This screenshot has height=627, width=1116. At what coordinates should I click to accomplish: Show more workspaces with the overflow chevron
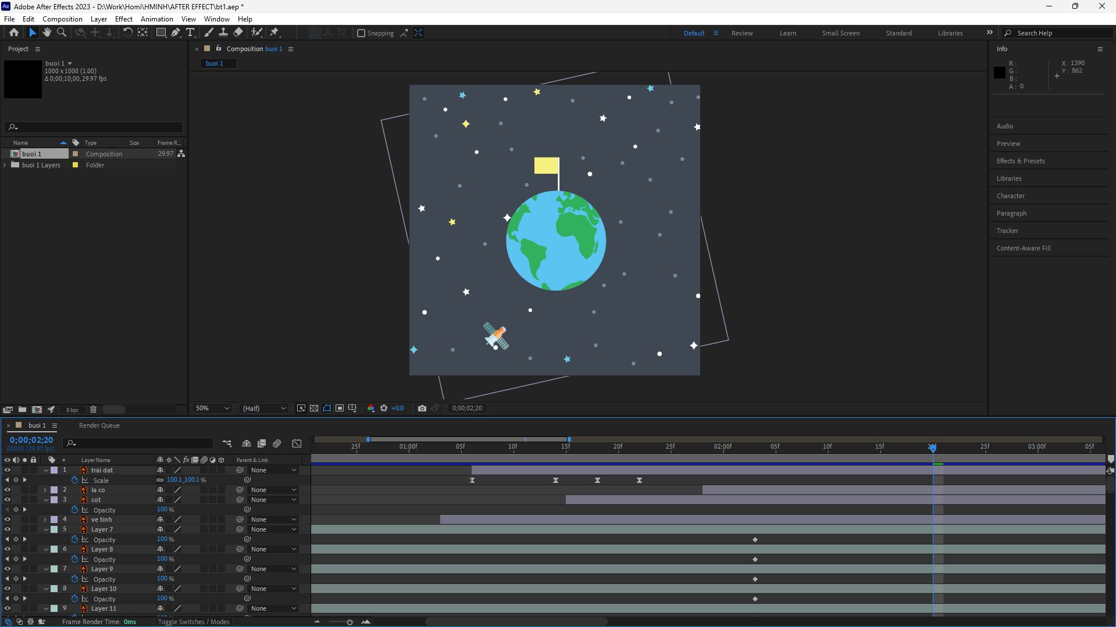989,33
